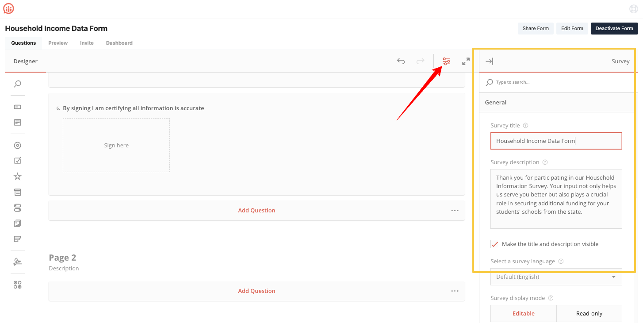Click the toolbox search magnifier icon
This screenshot has height=323, width=643.
click(x=18, y=84)
